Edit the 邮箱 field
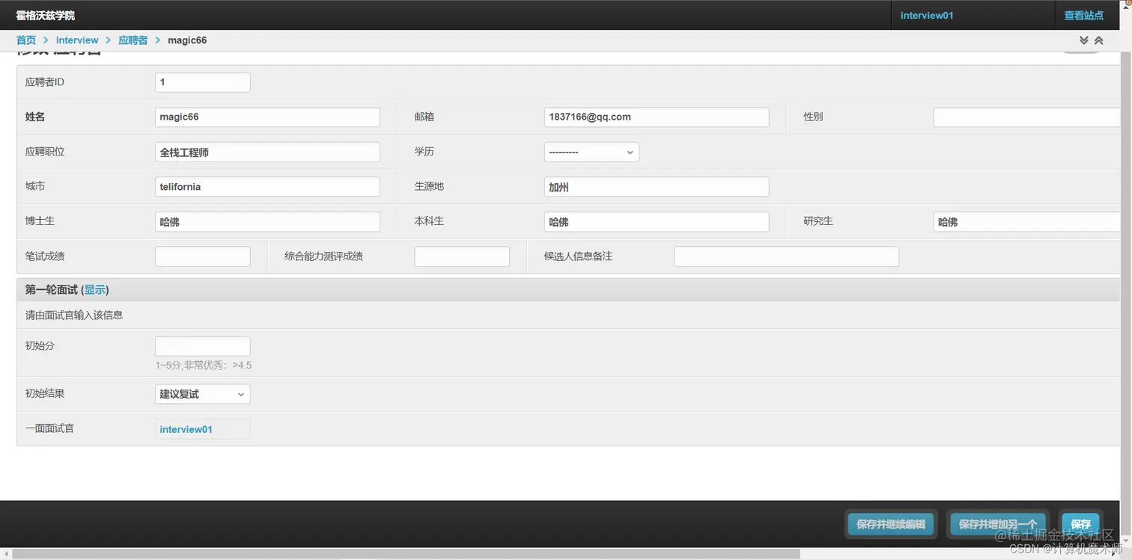1132x560 pixels. tap(657, 117)
